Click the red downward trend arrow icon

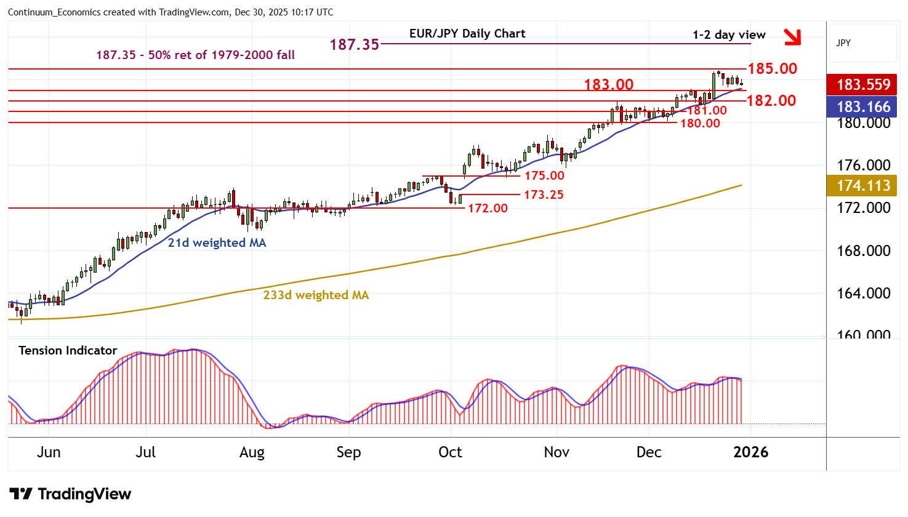pos(792,37)
